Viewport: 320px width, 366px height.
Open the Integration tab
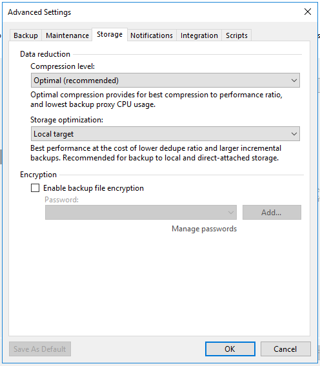pyautogui.click(x=199, y=35)
